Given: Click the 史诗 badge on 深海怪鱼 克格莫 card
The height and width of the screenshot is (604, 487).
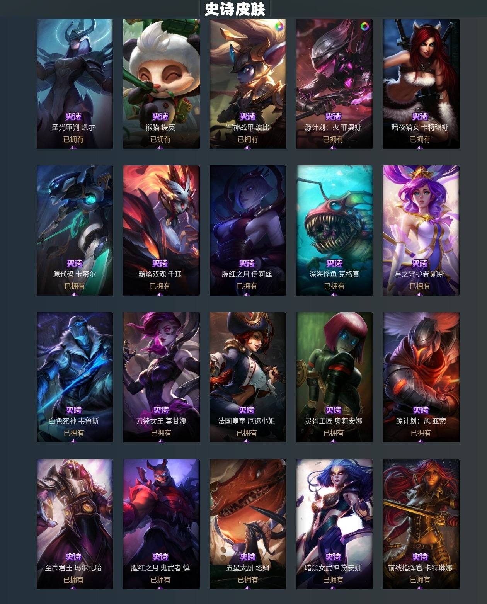Looking at the screenshot, I should click(x=334, y=263).
